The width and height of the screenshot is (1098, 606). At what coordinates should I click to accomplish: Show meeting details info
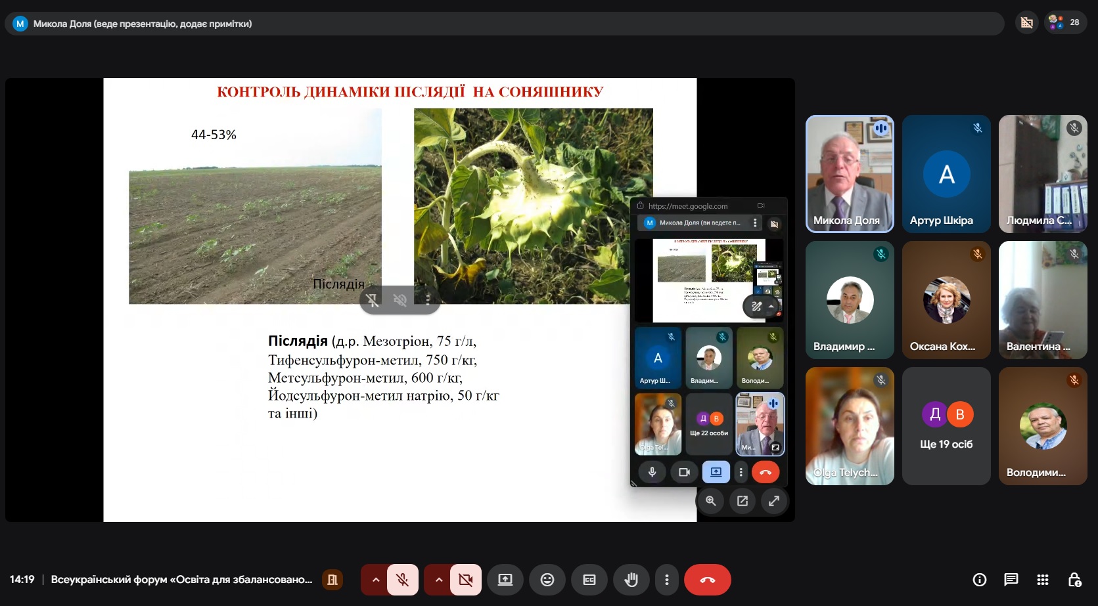[979, 580]
